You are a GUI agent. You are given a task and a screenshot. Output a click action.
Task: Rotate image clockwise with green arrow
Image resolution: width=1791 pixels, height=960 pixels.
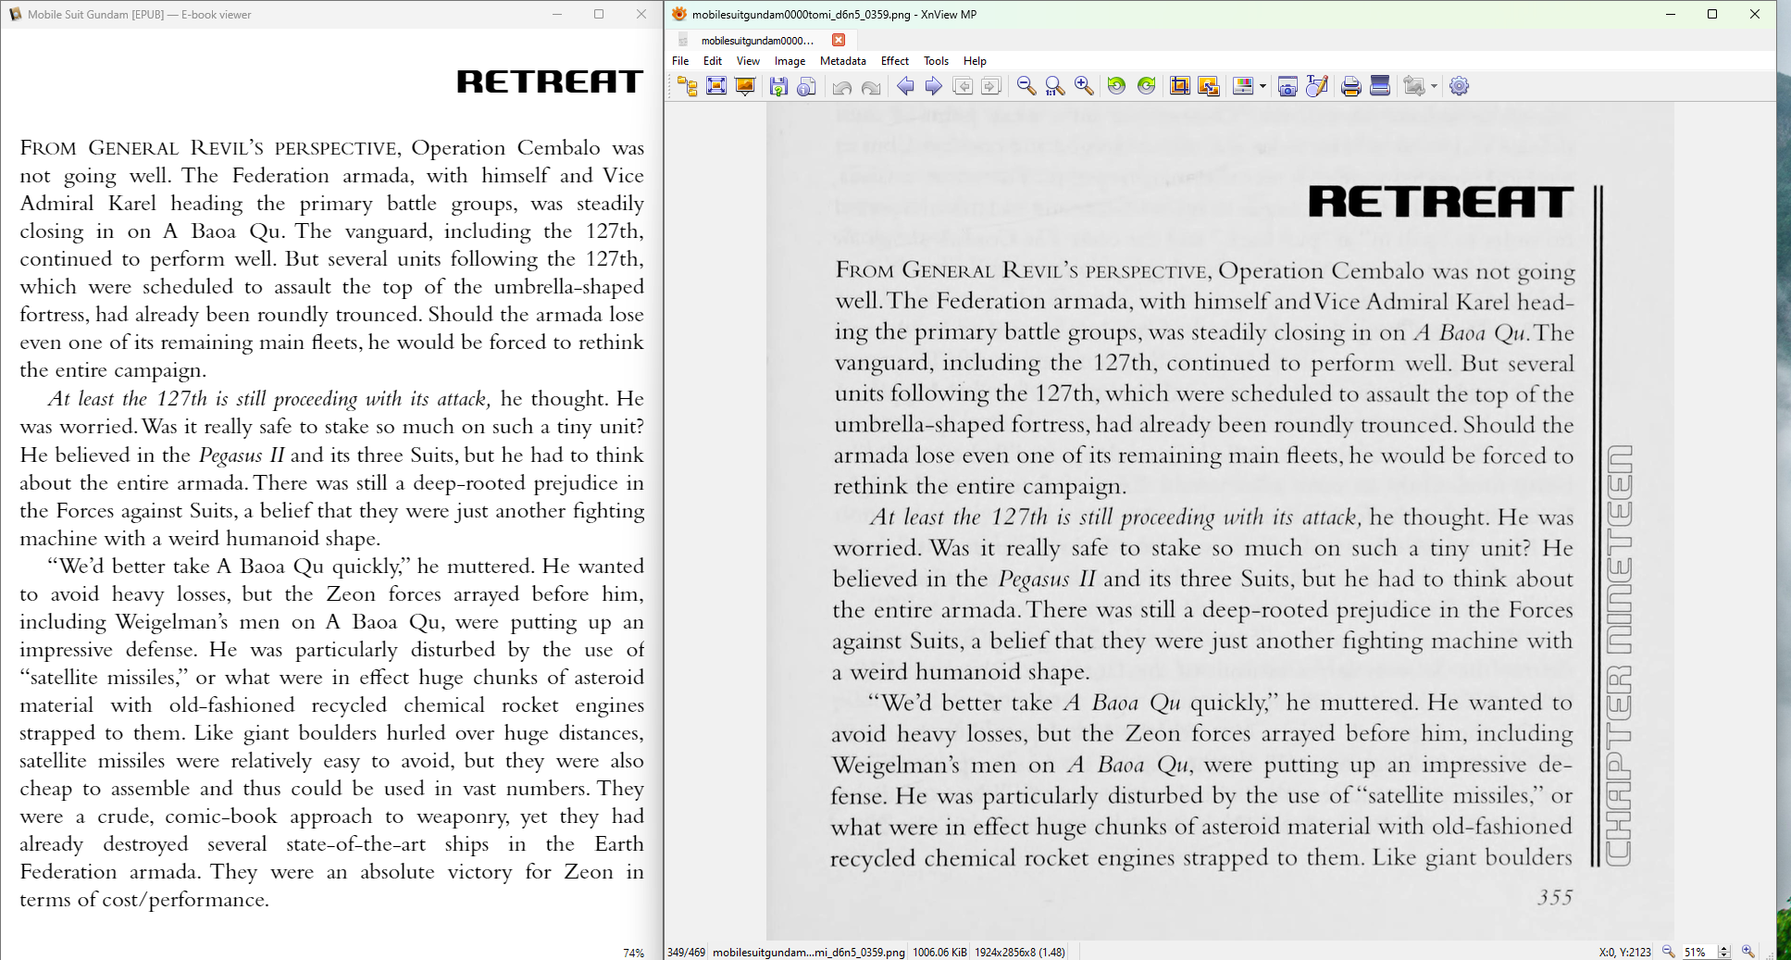pos(1147,86)
